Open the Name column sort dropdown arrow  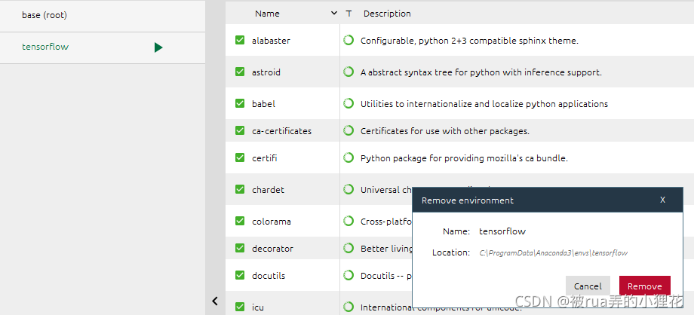click(x=334, y=14)
